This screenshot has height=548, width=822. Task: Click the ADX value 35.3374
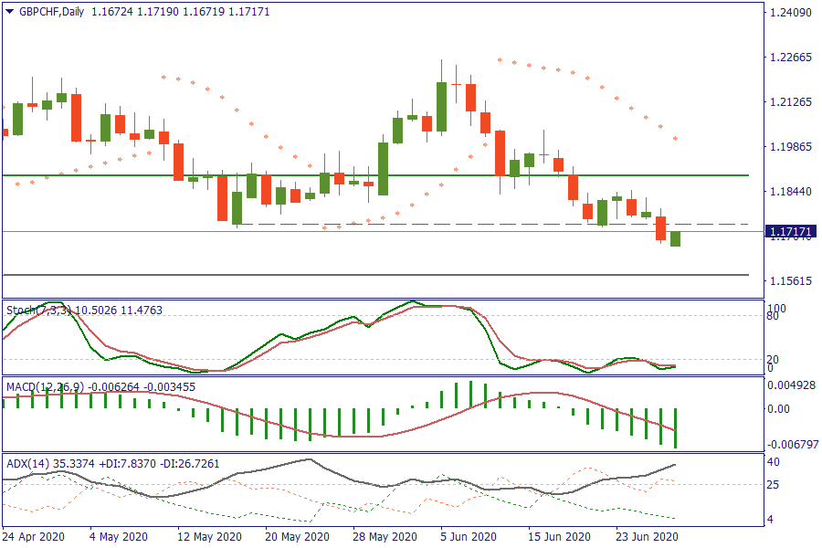point(74,464)
